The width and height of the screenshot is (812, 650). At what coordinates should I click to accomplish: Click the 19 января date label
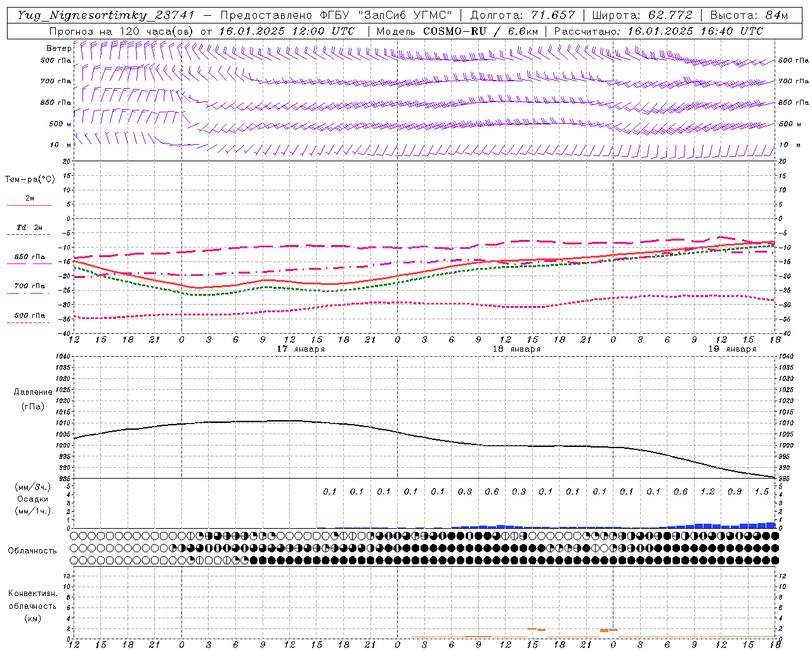pos(732,349)
